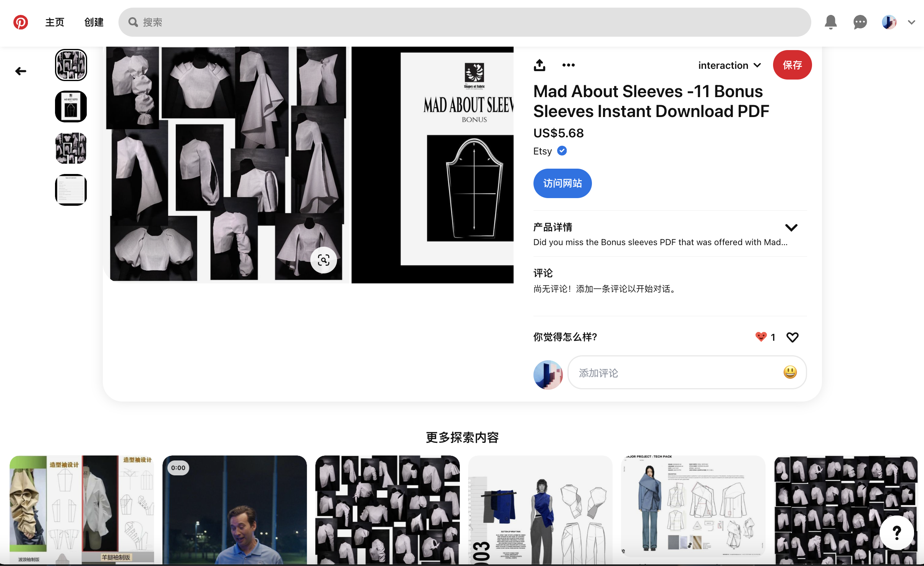Select the second pattern-page thumbnail
924x566 pixels.
click(x=71, y=107)
